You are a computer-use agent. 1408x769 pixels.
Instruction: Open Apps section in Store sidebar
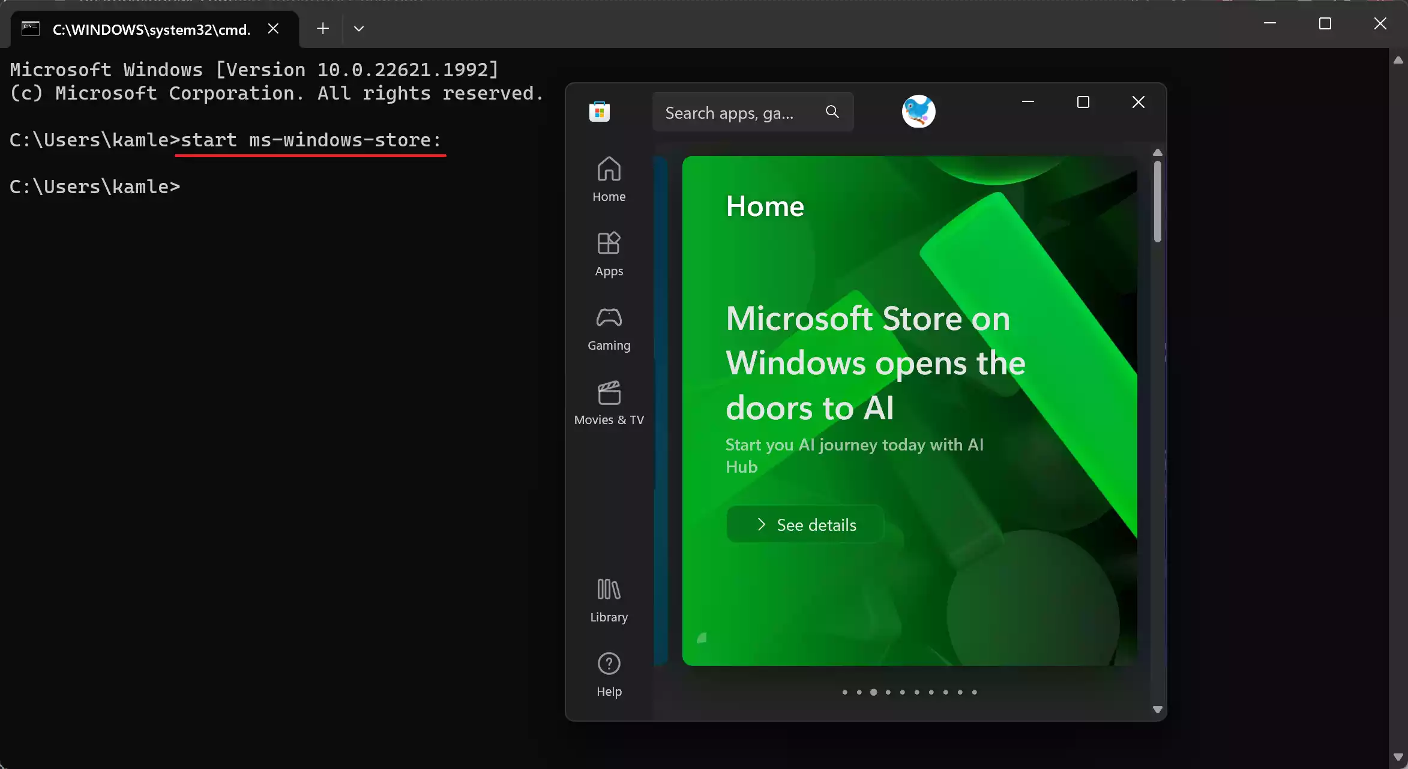pos(609,254)
